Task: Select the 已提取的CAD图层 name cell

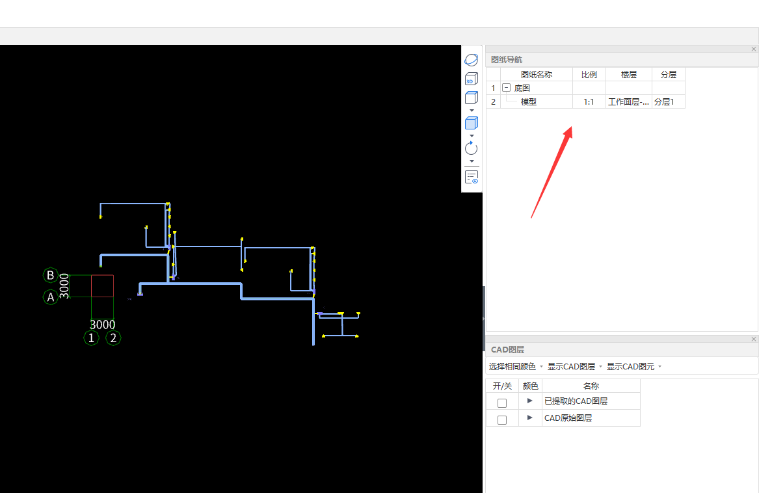Action: click(591, 401)
